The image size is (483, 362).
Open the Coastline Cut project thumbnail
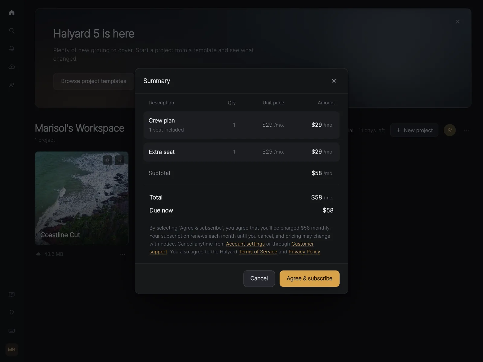click(82, 198)
